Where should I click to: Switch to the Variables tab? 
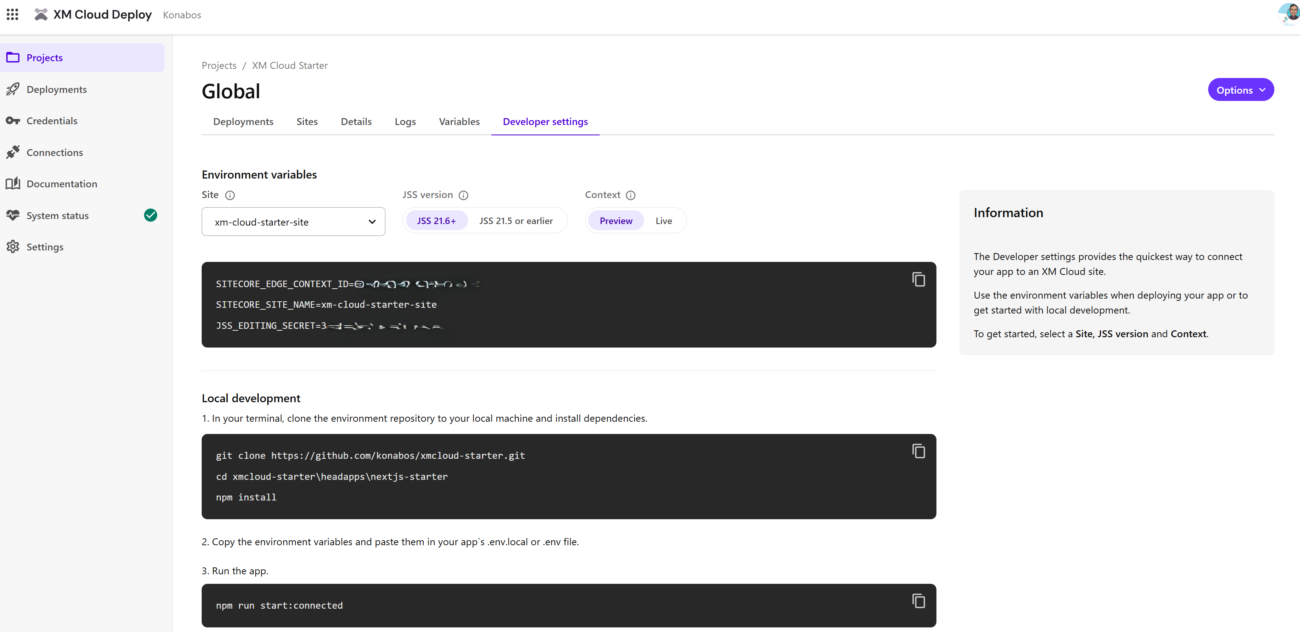click(459, 122)
